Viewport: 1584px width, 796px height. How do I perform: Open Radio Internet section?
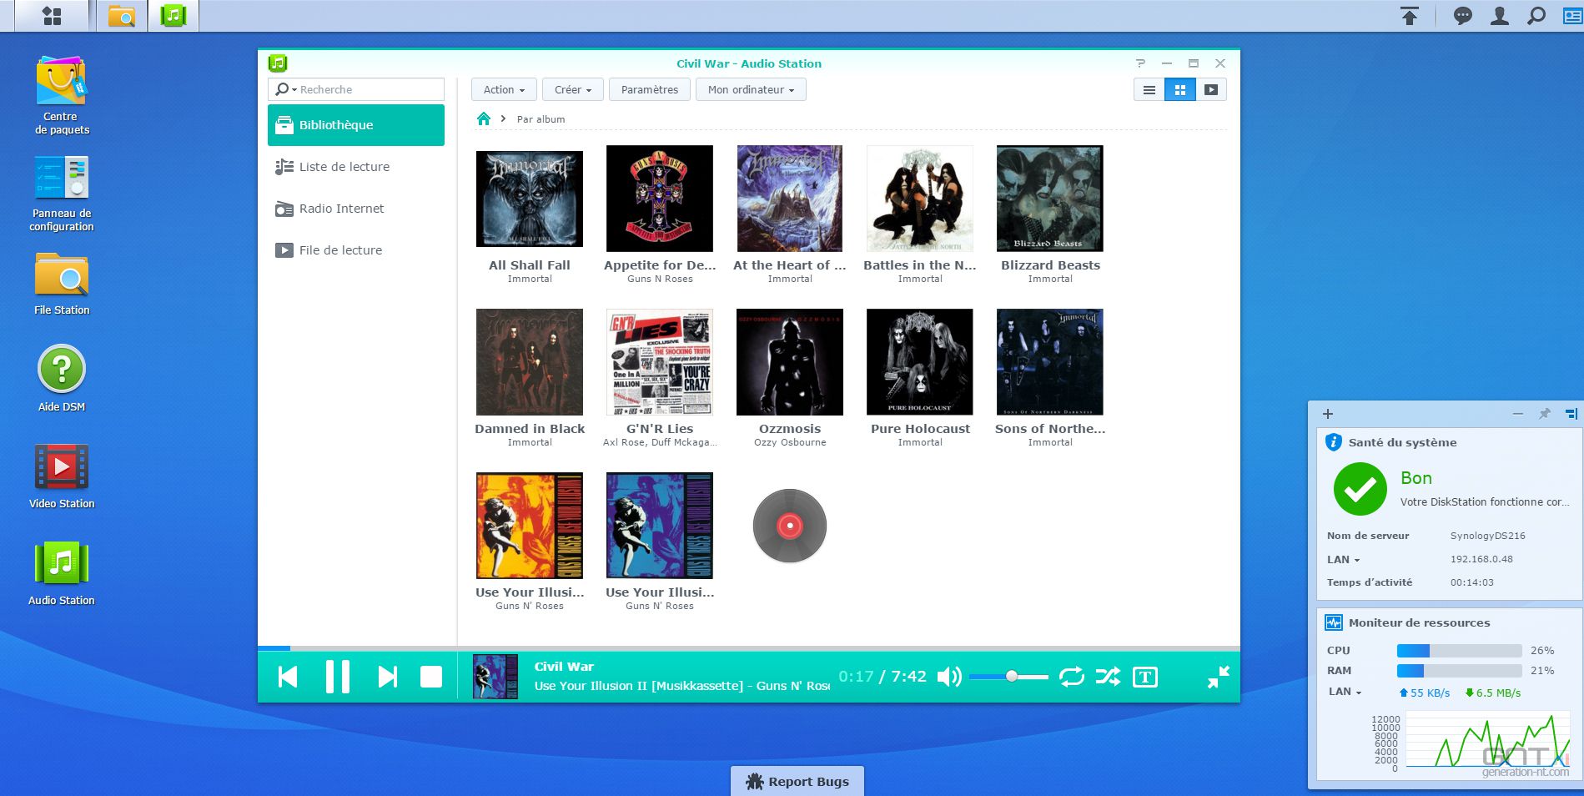click(x=356, y=209)
